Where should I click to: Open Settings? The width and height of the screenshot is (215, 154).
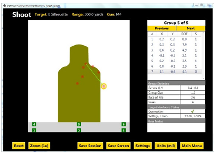143,146
